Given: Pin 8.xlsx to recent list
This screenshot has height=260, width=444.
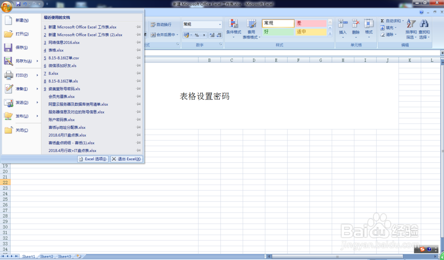Looking at the screenshot, I should (x=139, y=73).
